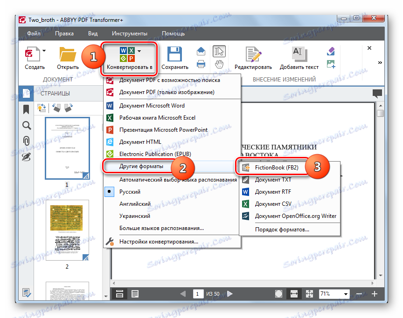The height and width of the screenshot is (318, 403).
Task: Click the Add text icon
Action: (299, 54)
